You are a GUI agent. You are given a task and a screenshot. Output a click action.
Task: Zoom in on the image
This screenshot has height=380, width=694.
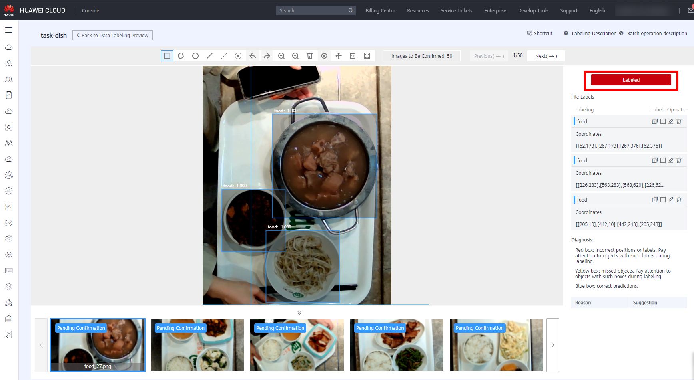pyautogui.click(x=281, y=56)
